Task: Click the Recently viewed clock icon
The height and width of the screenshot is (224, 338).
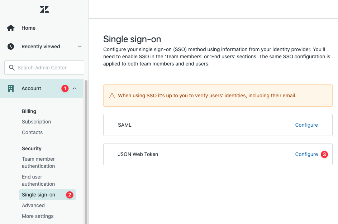Action: [11, 47]
